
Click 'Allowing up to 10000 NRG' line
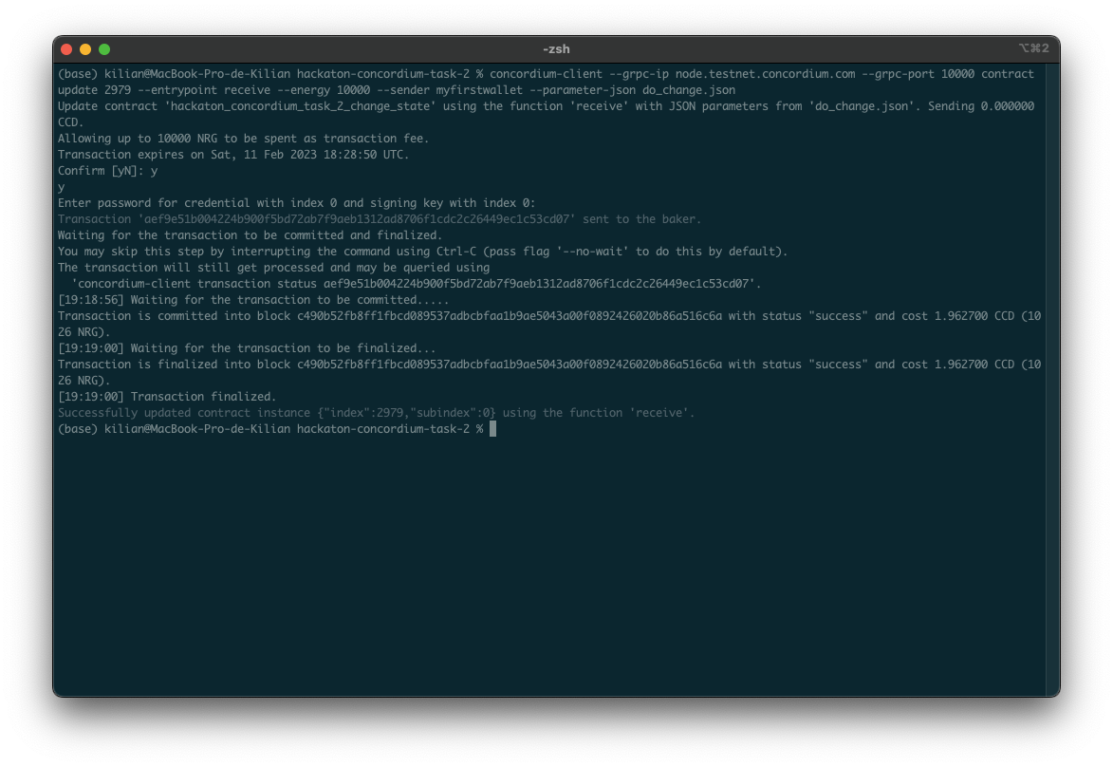243,139
